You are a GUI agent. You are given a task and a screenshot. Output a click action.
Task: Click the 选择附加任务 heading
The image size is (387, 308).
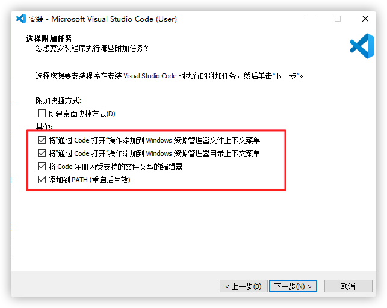point(49,38)
